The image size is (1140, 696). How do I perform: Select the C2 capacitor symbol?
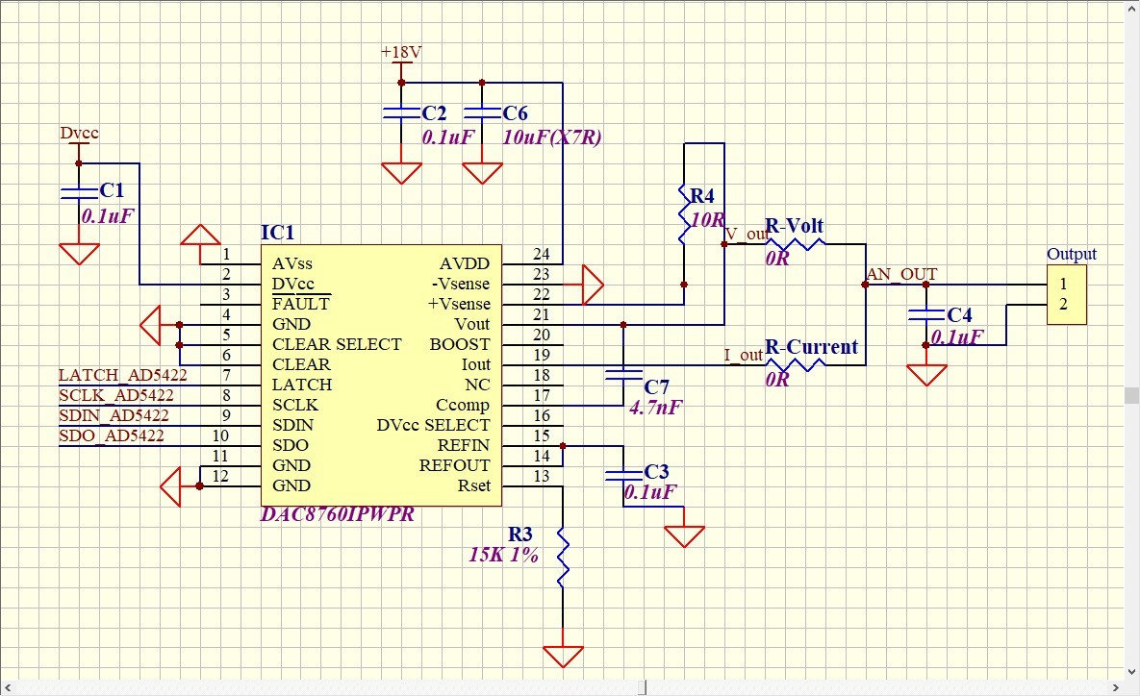tap(401, 112)
